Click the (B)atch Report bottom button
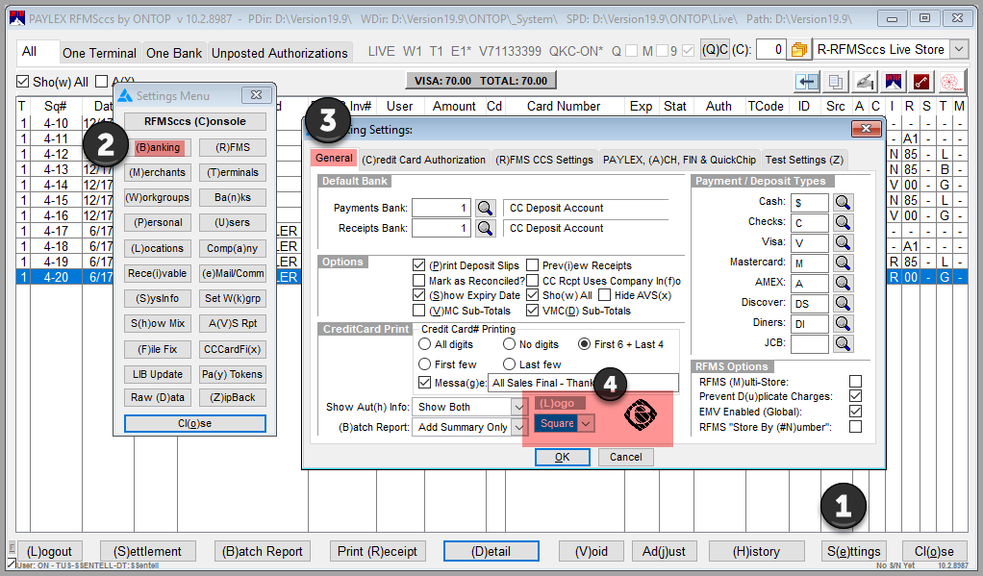Viewport: 983px width, 576px height. [262, 552]
